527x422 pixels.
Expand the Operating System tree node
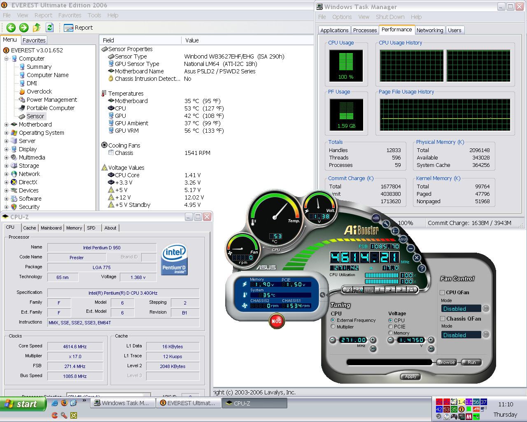6,133
